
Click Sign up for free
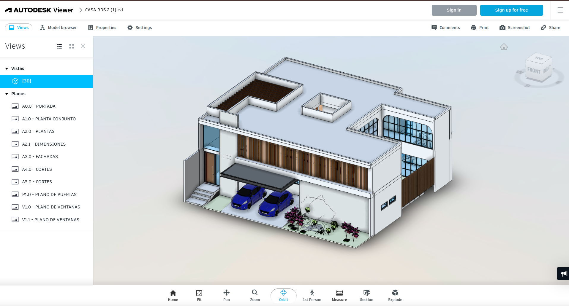(x=511, y=10)
